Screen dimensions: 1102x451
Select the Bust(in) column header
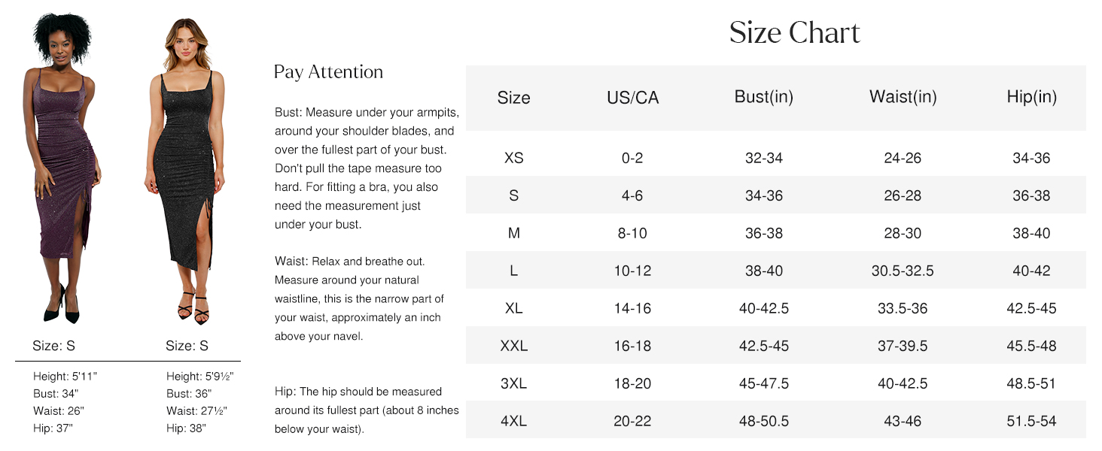[x=764, y=97]
